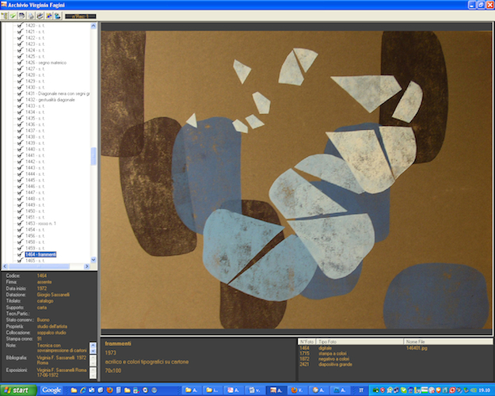Click the frammenti artwork image

pos(296,180)
